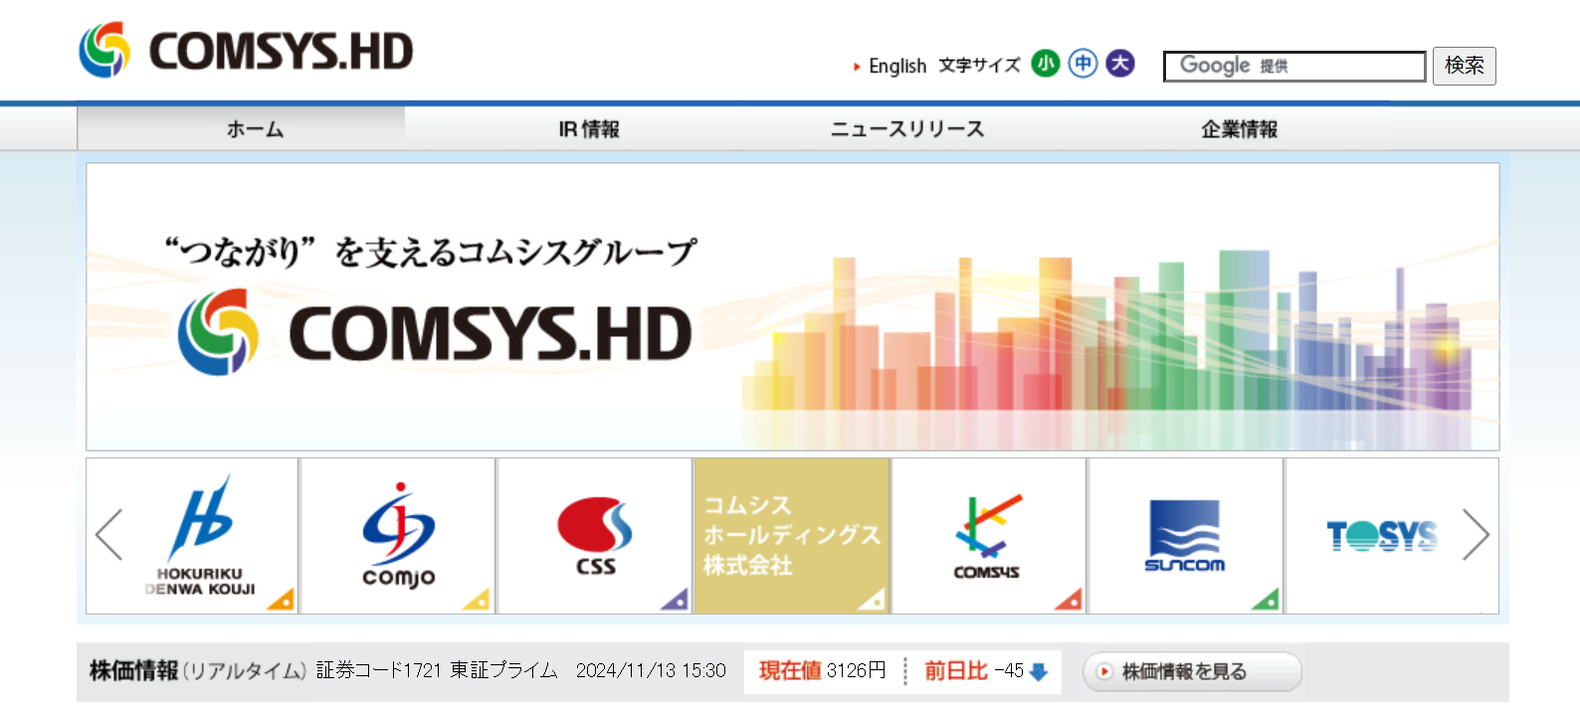Show next group companies with right arrow
The width and height of the screenshot is (1580, 714).
[1476, 535]
